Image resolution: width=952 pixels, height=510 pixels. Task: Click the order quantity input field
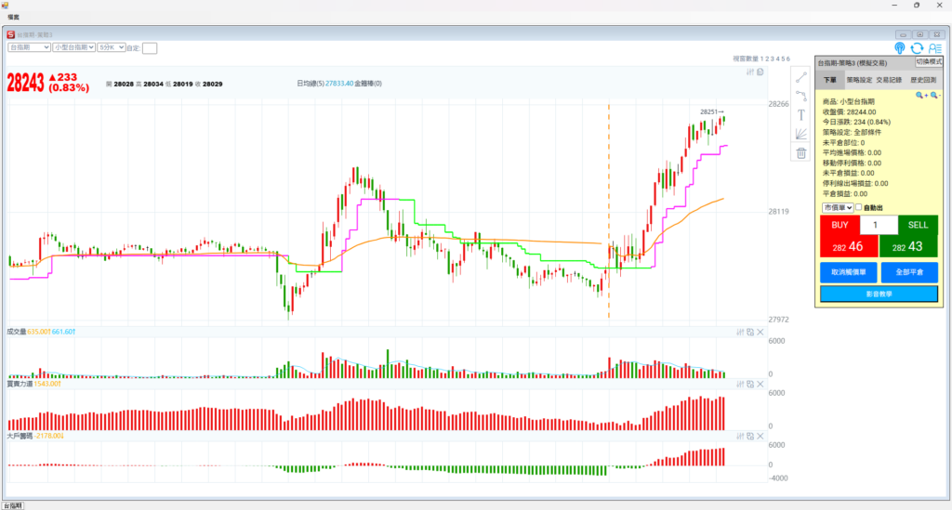pyautogui.click(x=879, y=225)
